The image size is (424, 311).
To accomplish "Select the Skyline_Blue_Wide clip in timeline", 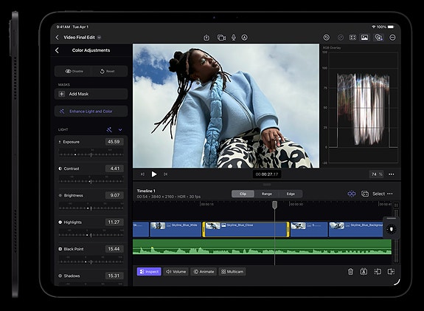I will 175,230.
